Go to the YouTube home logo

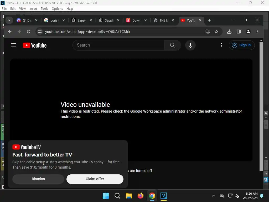tap(35, 45)
